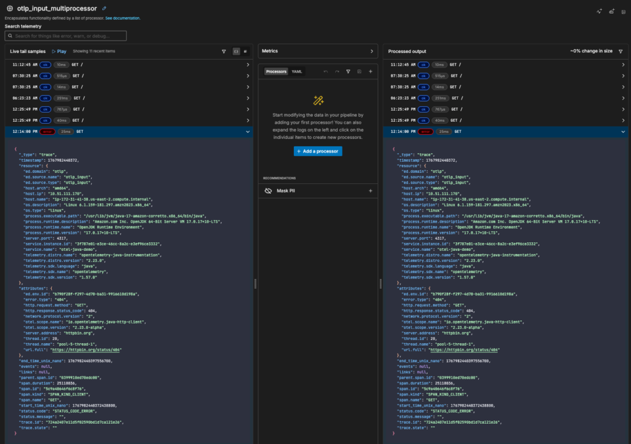Click the sparkle chart icon at top right

[x=598, y=11]
